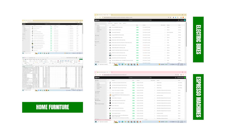Click horizontal scrollbar in Excel window
This screenshot has height=136, width=226.
pyautogui.click(x=65, y=88)
